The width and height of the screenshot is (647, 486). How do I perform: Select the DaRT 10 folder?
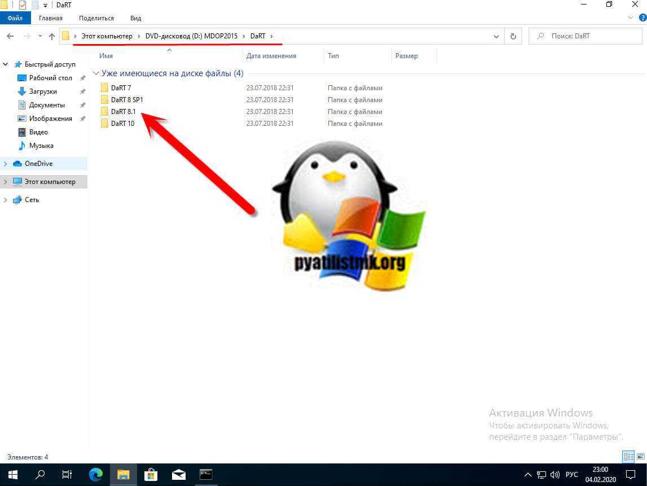click(122, 124)
